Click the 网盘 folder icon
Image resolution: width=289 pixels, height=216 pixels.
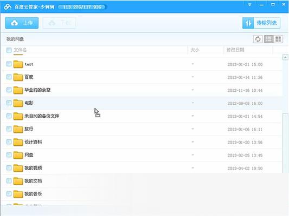coord(18,155)
